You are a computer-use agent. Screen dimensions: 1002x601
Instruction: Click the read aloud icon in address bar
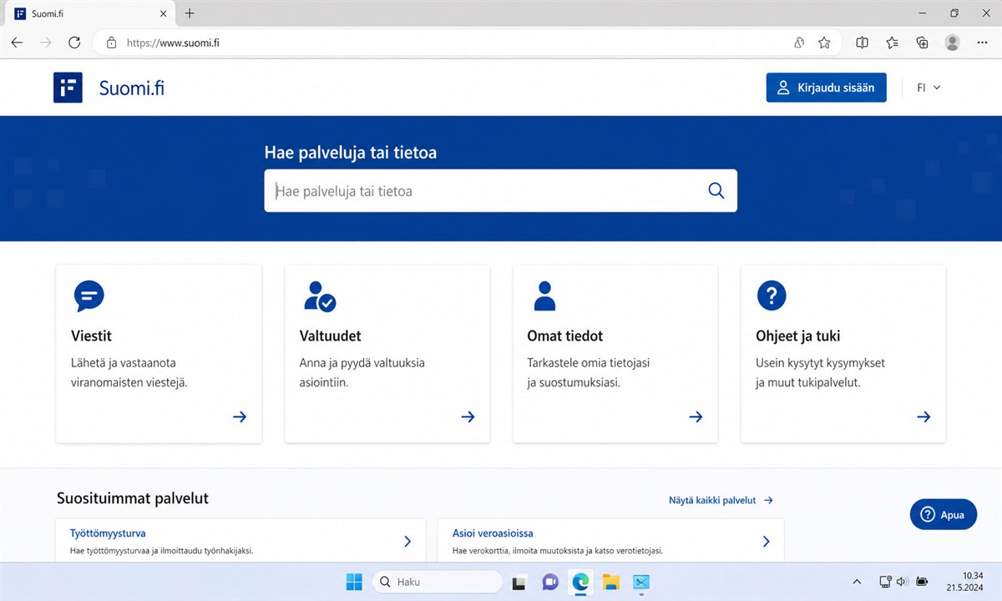click(x=799, y=43)
